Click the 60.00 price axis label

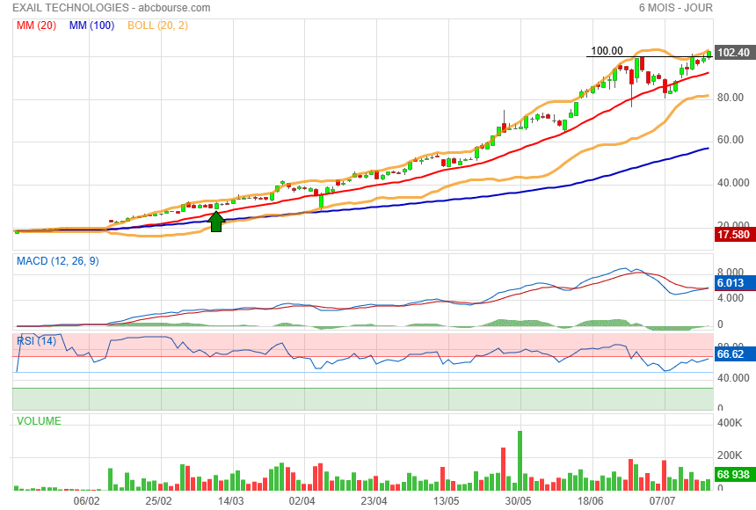[731, 140]
